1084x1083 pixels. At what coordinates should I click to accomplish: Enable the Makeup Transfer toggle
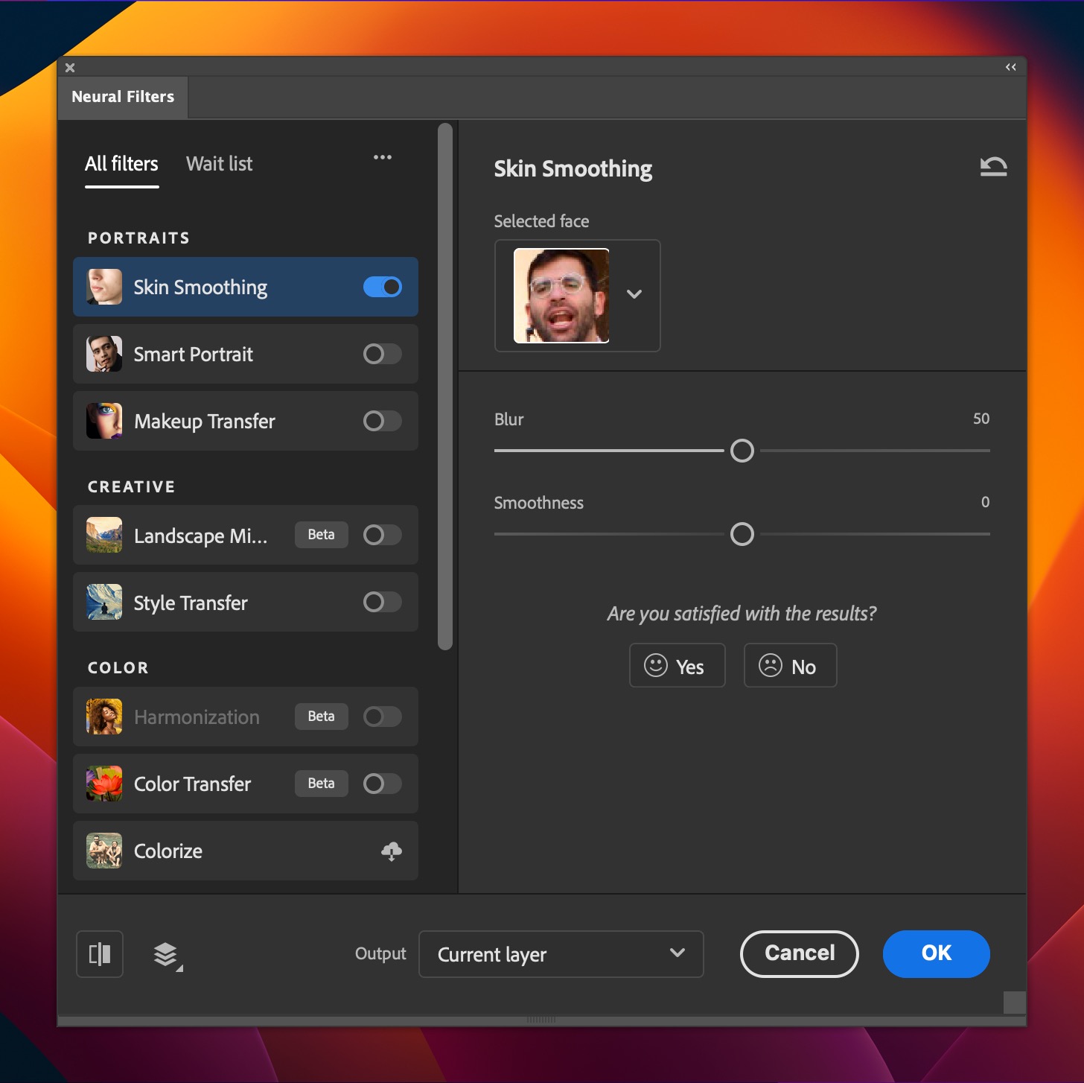pyautogui.click(x=383, y=421)
